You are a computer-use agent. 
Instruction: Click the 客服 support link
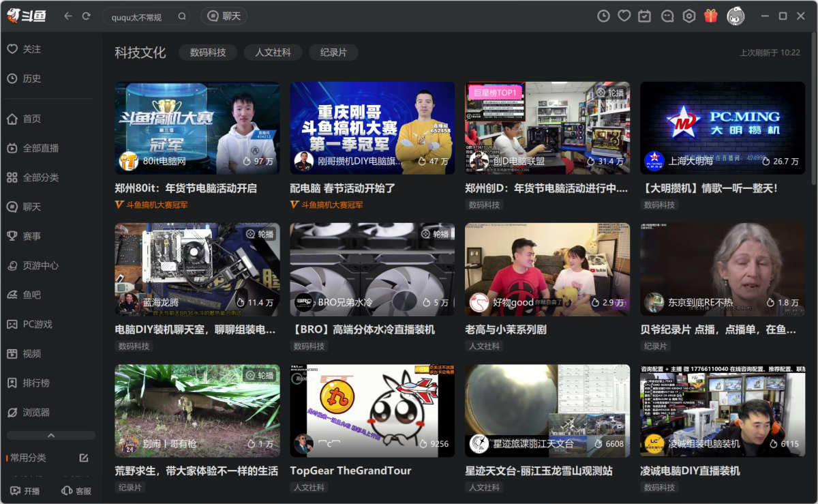[x=76, y=490]
